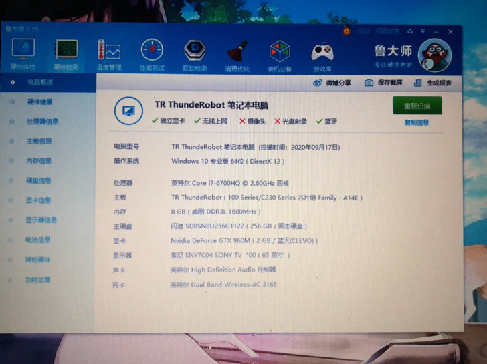Open 主板信息 motherboard info

coord(39,142)
